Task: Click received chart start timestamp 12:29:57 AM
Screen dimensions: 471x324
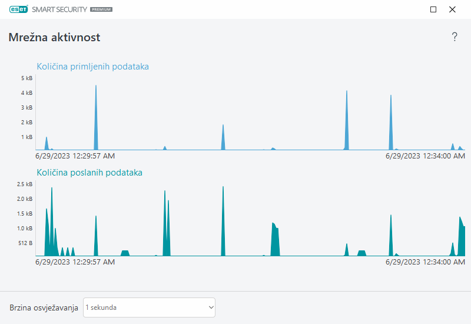Action: [x=75, y=156]
